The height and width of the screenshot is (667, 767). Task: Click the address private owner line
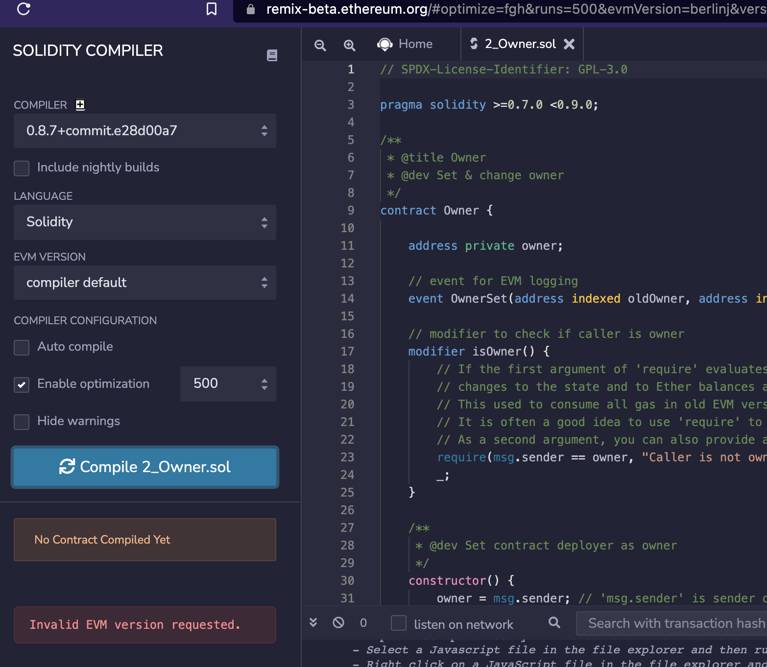tap(486, 246)
